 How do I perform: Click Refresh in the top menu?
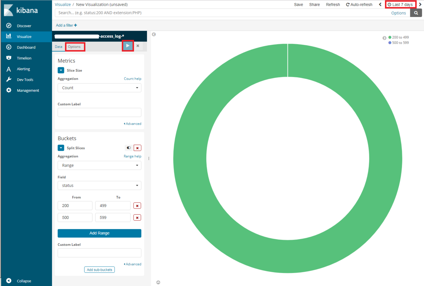point(333,5)
